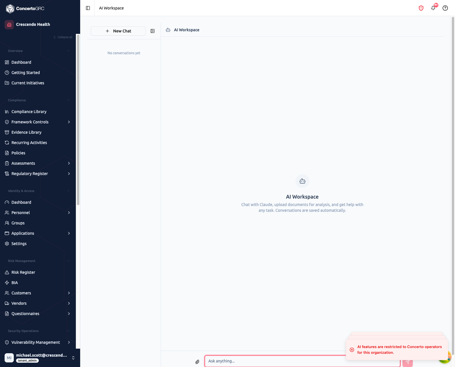Click the Vendors truck icon
The width and height of the screenshot is (455, 367).
(x=7, y=303)
